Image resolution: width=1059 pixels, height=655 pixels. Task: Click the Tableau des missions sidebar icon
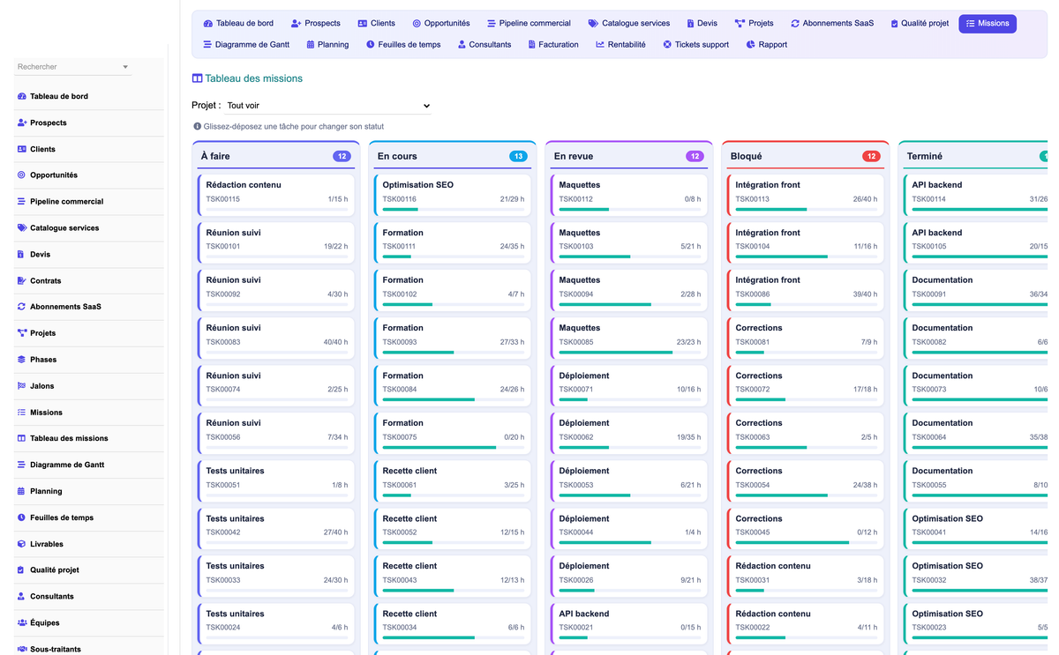point(22,438)
